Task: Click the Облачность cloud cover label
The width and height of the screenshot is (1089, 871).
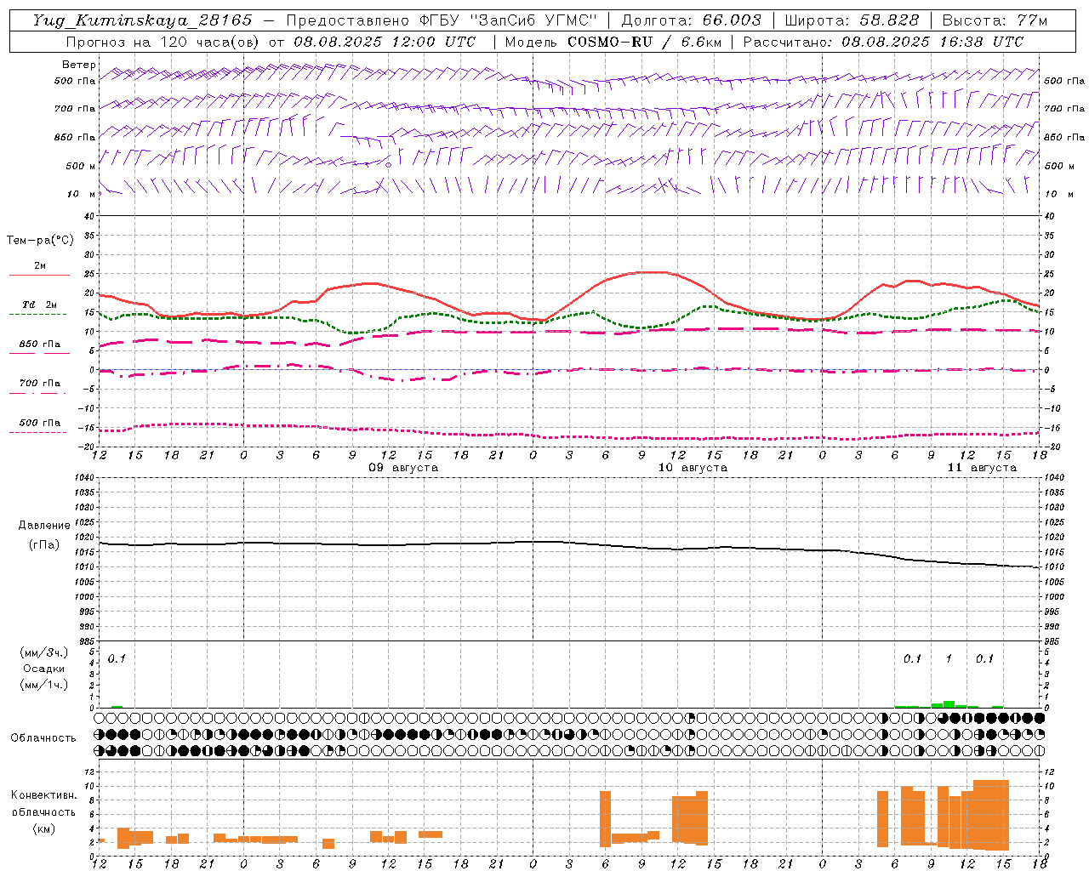Action: coord(43,738)
